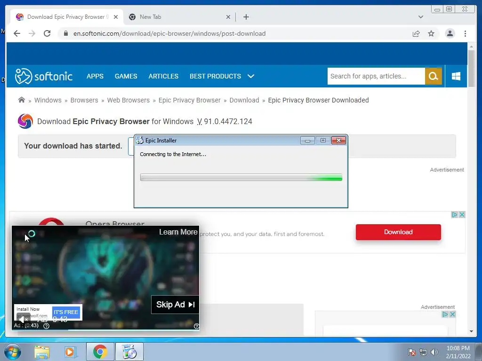
Task: Click the search field for apps and articles
Action: [x=376, y=76]
